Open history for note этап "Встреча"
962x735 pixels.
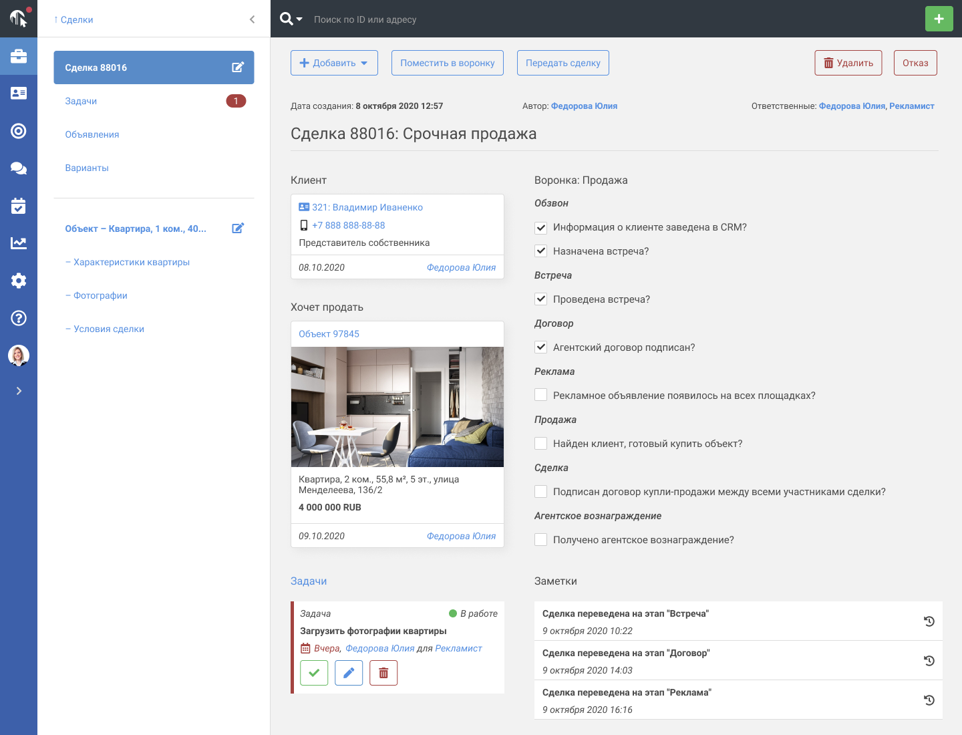[929, 621]
